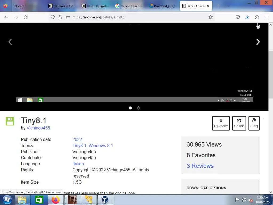Open a new tab with the plus button
Viewport: 273px width, 205px height.
click(218, 6)
